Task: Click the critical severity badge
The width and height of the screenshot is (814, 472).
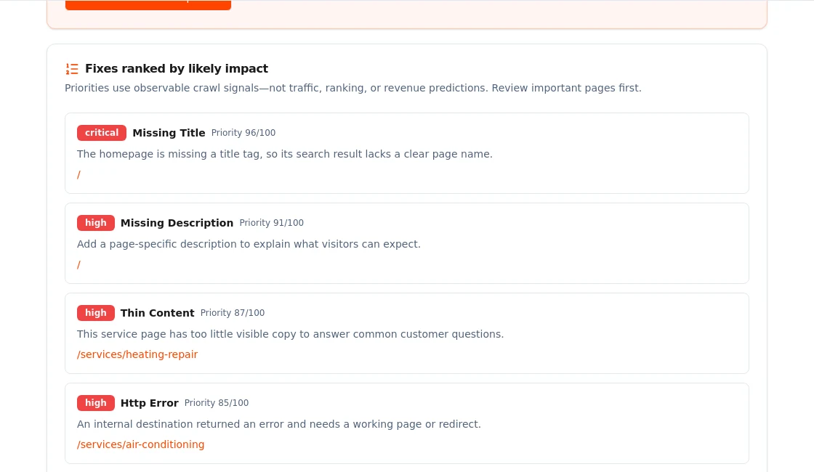Action: [102, 133]
